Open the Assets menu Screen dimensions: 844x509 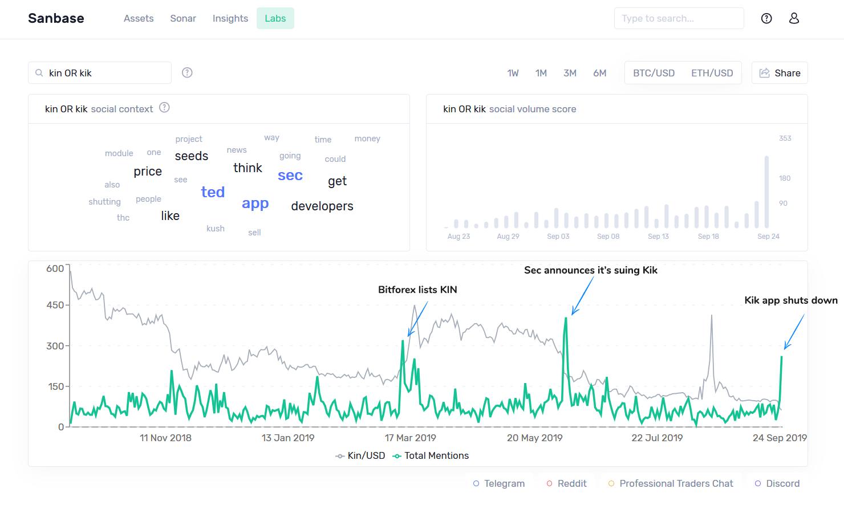pyautogui.click(x=139, y=18)
